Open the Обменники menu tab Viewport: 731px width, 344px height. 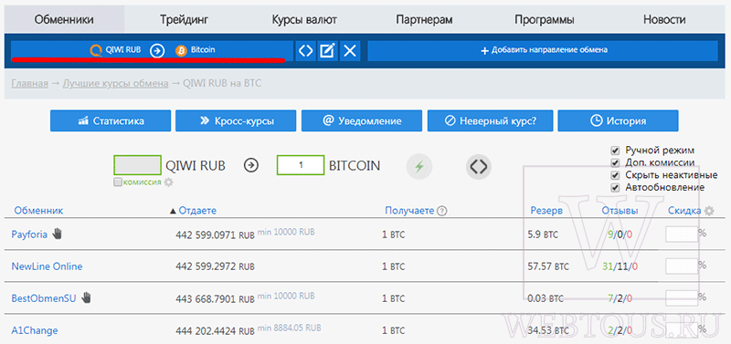[x=64, y=19]
